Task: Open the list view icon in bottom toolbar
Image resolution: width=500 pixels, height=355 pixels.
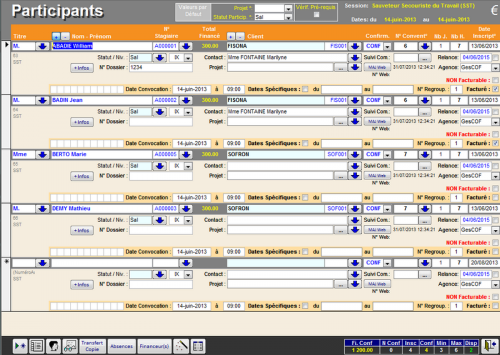Action: tap(37, 346)
